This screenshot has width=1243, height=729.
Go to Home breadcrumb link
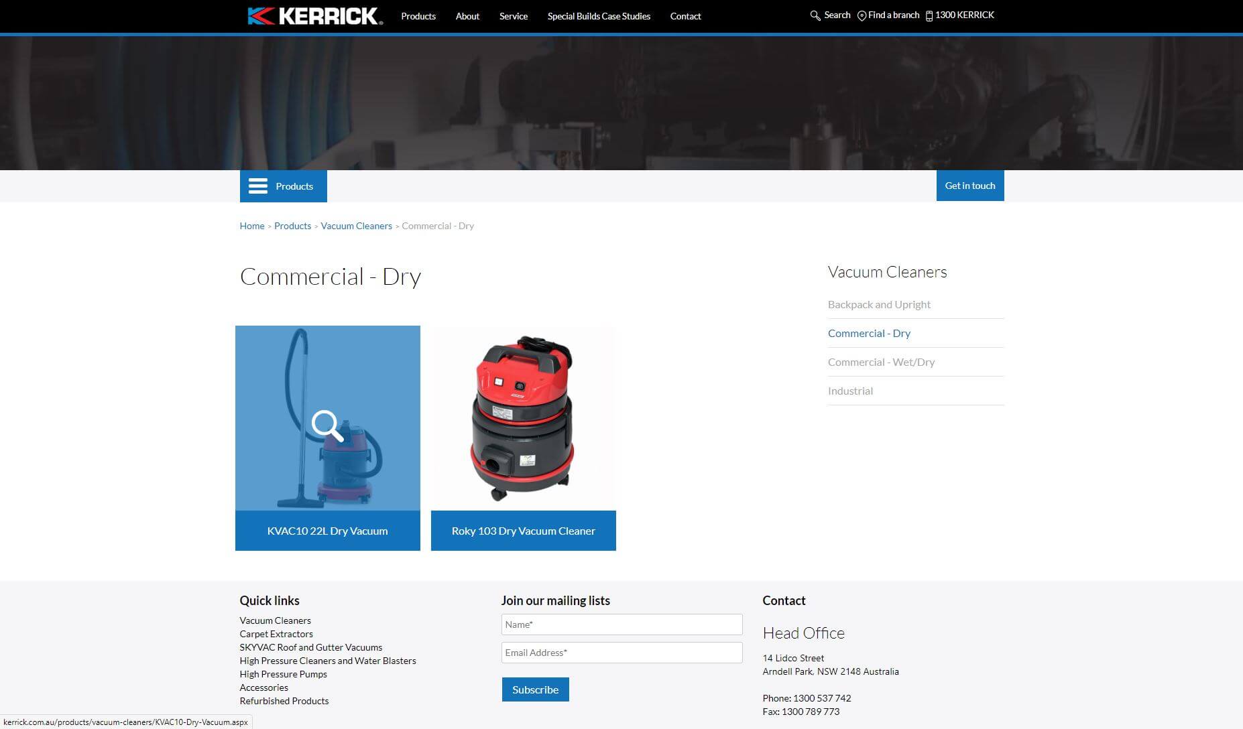pyautogui.click(x=252, y=226)
